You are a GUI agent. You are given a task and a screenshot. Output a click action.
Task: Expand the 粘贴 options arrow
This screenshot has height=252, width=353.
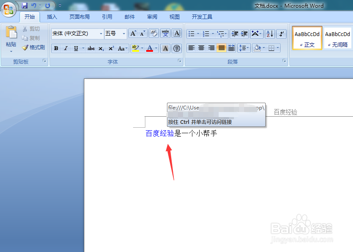pyautogui.click(x=11, y=52)
